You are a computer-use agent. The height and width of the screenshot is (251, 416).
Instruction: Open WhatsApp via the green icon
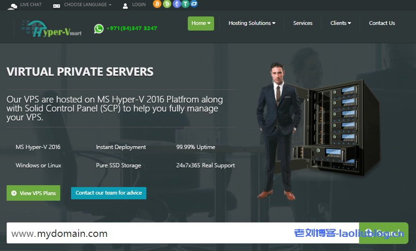(x=98, y=29)
